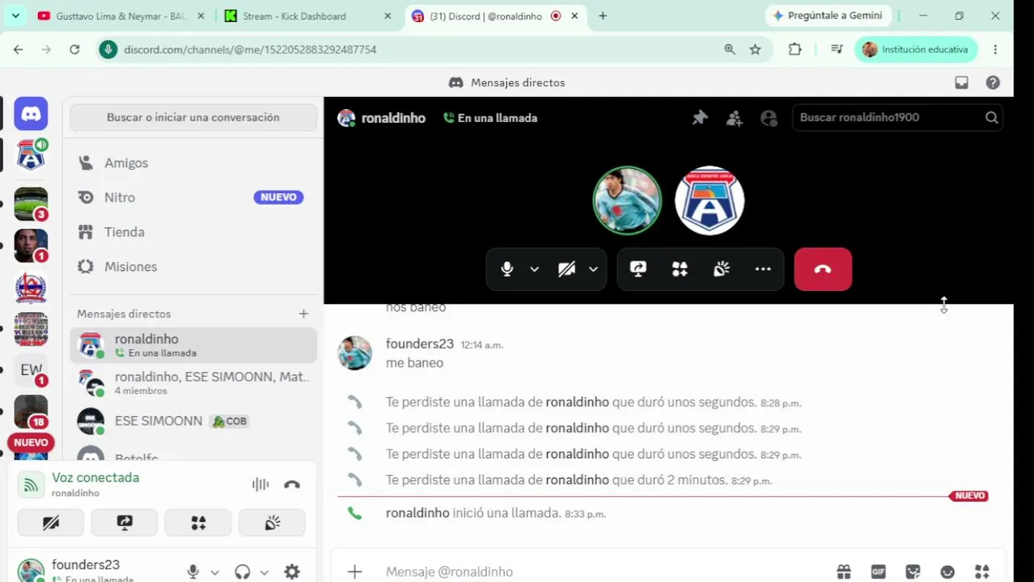Open microphone options arrow in call

[534, 269]
